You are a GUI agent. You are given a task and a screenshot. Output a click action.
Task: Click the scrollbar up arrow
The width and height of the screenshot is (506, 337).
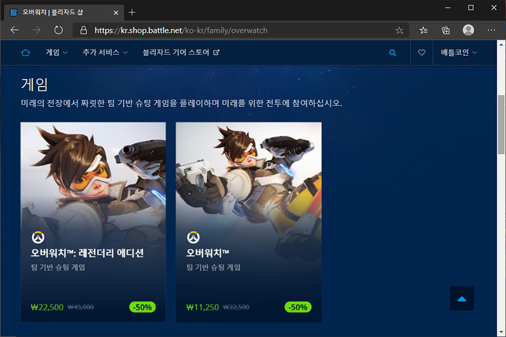point(501,45)
